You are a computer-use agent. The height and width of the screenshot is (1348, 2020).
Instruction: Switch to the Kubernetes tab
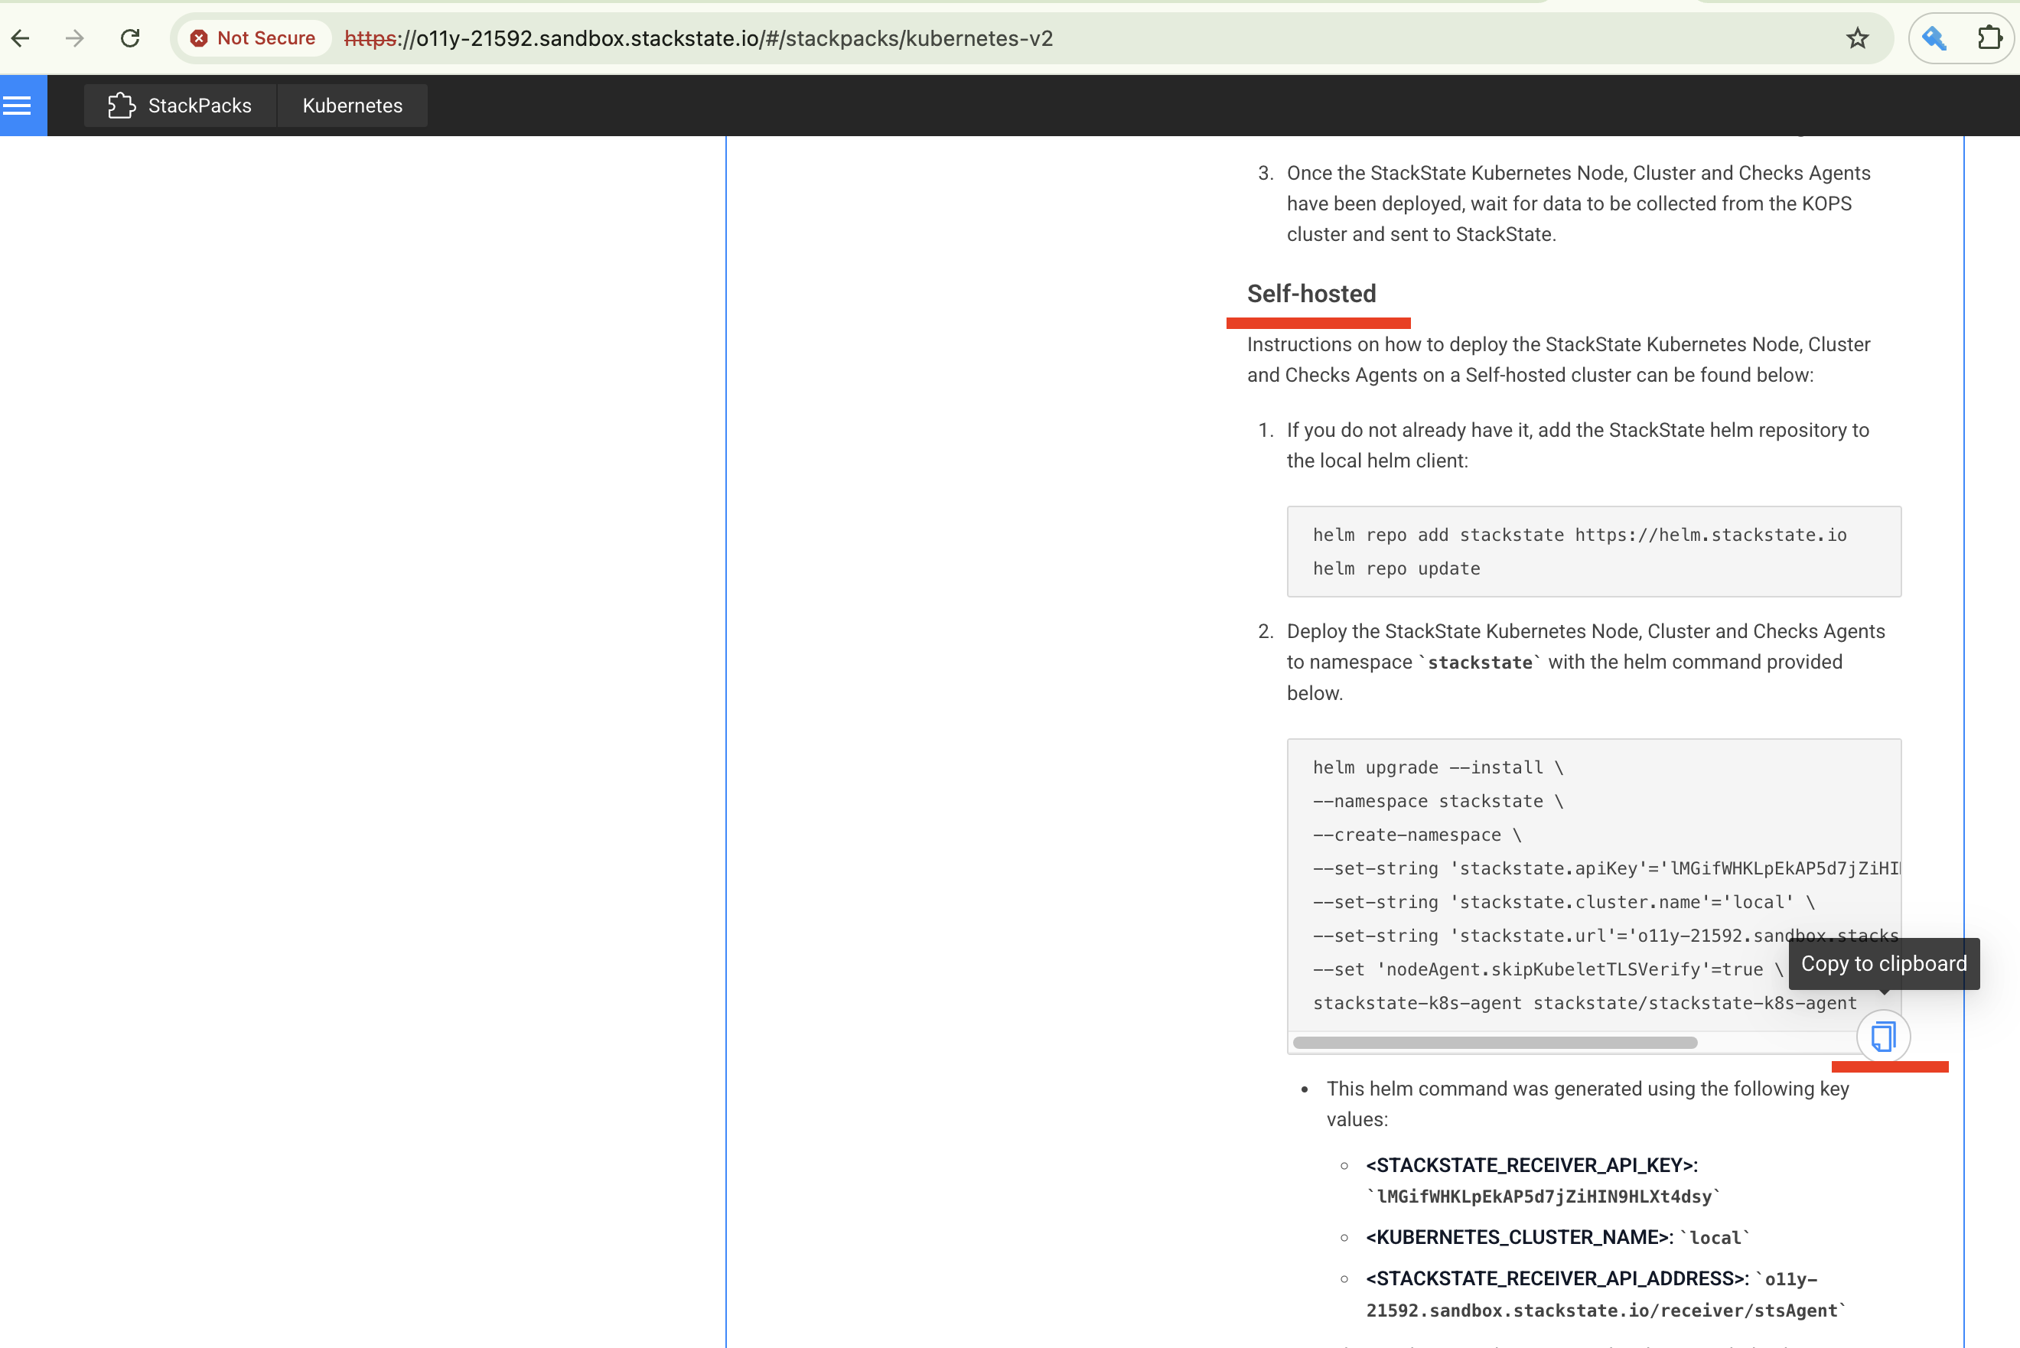(x=353, y=105)
